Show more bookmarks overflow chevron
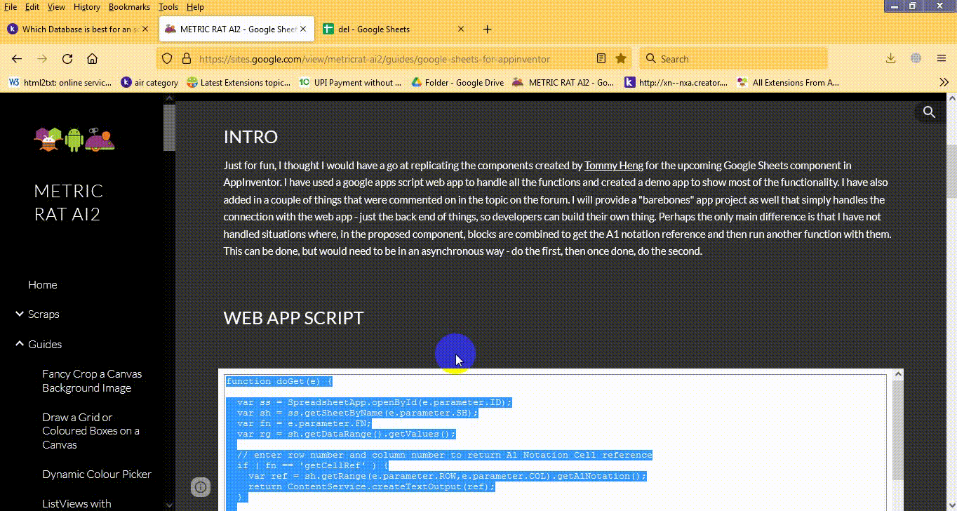Screen dimensions: 957x511 (944, 82)
